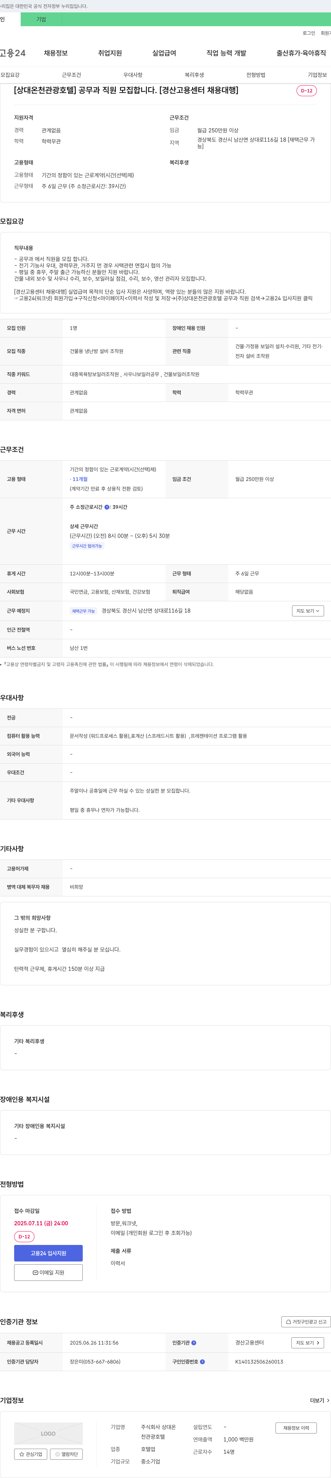Jump to the 기업정보 section tab
331x1478 pixels.
tap(317, 75)
